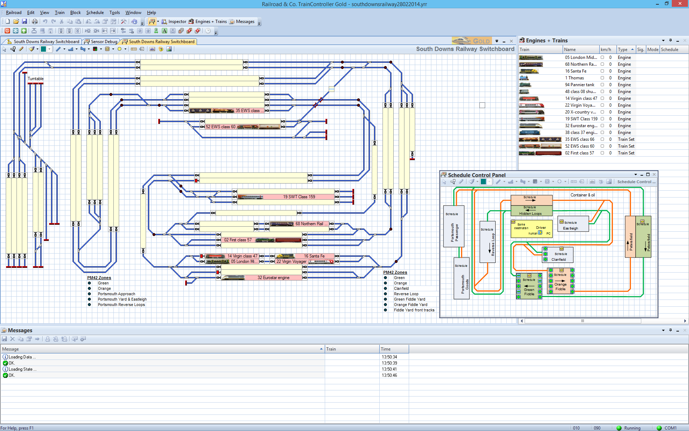Click the printer icon in main toolbar
This screenshot has width=689, height=431.
click(x=35, y=22)
